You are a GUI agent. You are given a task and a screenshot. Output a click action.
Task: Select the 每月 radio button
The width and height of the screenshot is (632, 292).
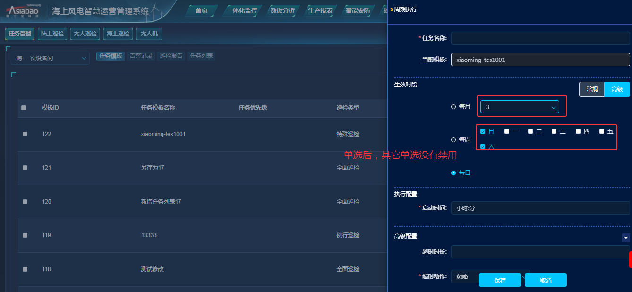point(453,107)
